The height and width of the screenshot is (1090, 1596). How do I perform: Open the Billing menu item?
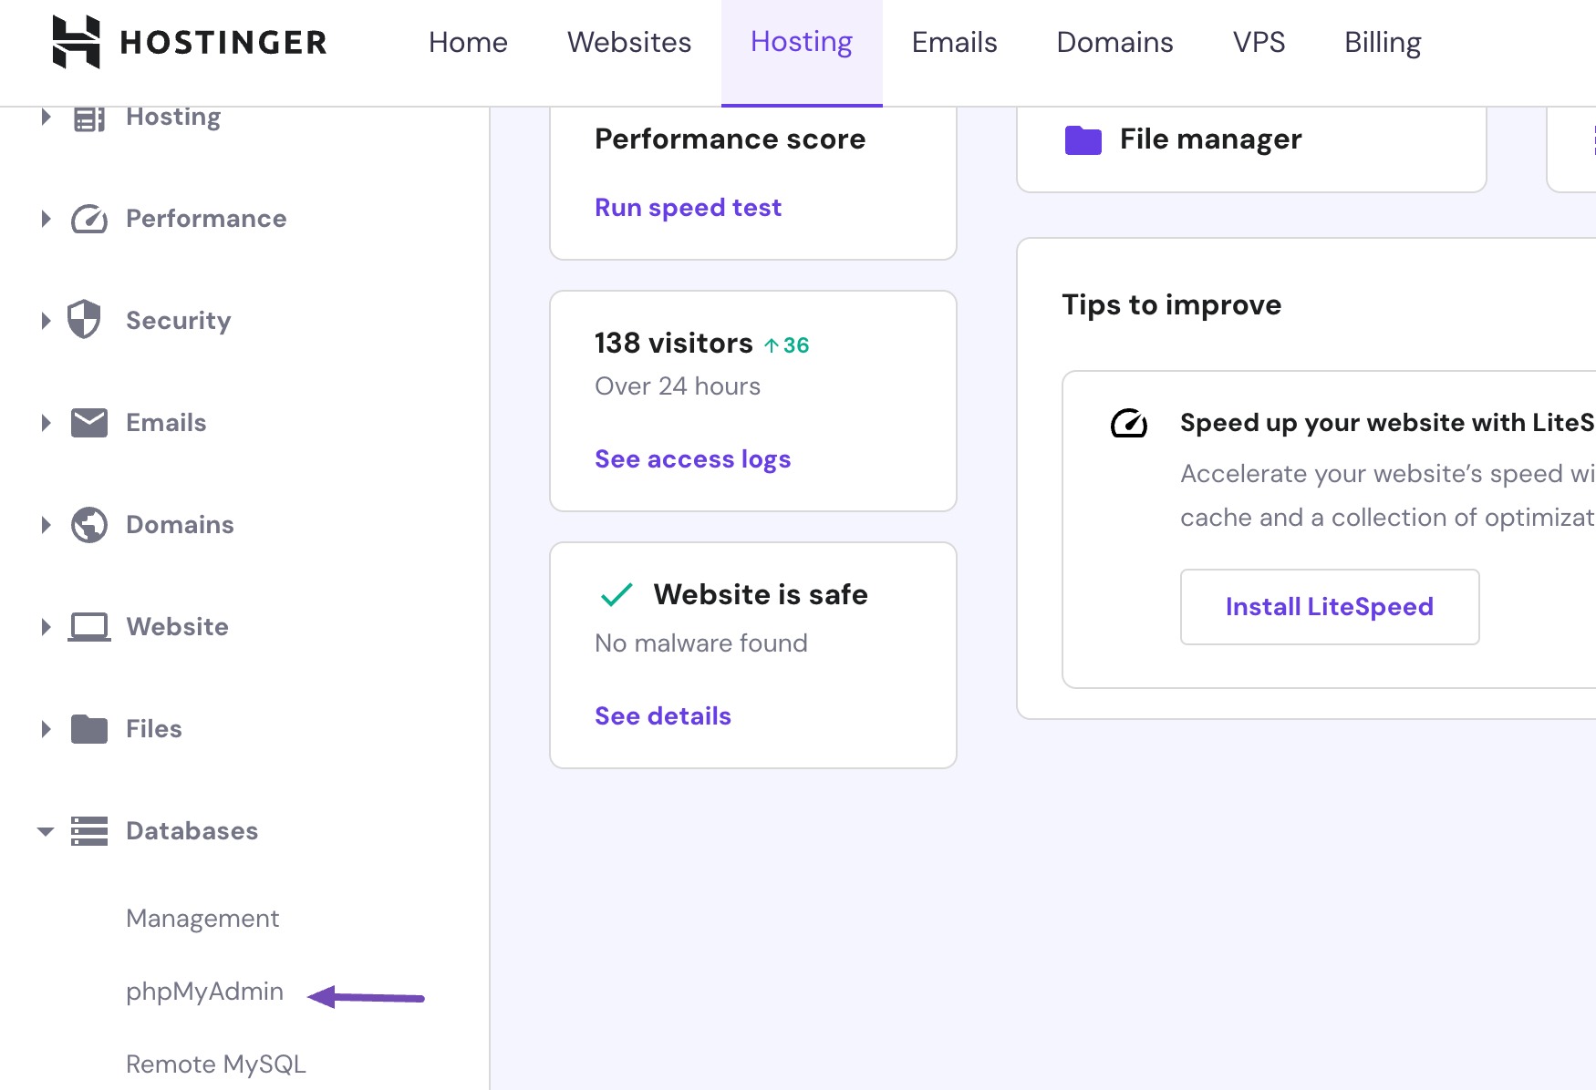[1382, 42]
